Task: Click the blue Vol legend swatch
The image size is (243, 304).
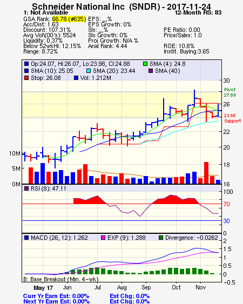Action: point(76,78)
